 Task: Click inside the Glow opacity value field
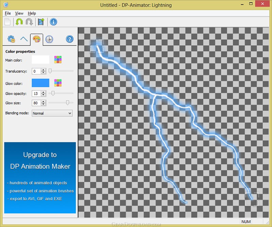click(x=36, y=93)
